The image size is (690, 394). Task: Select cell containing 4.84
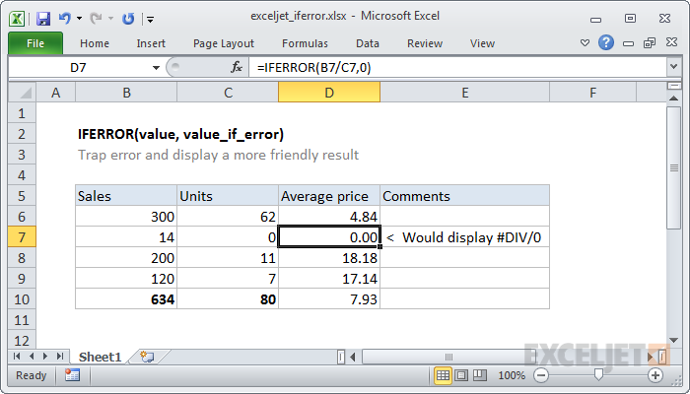[x=329, y=217]
